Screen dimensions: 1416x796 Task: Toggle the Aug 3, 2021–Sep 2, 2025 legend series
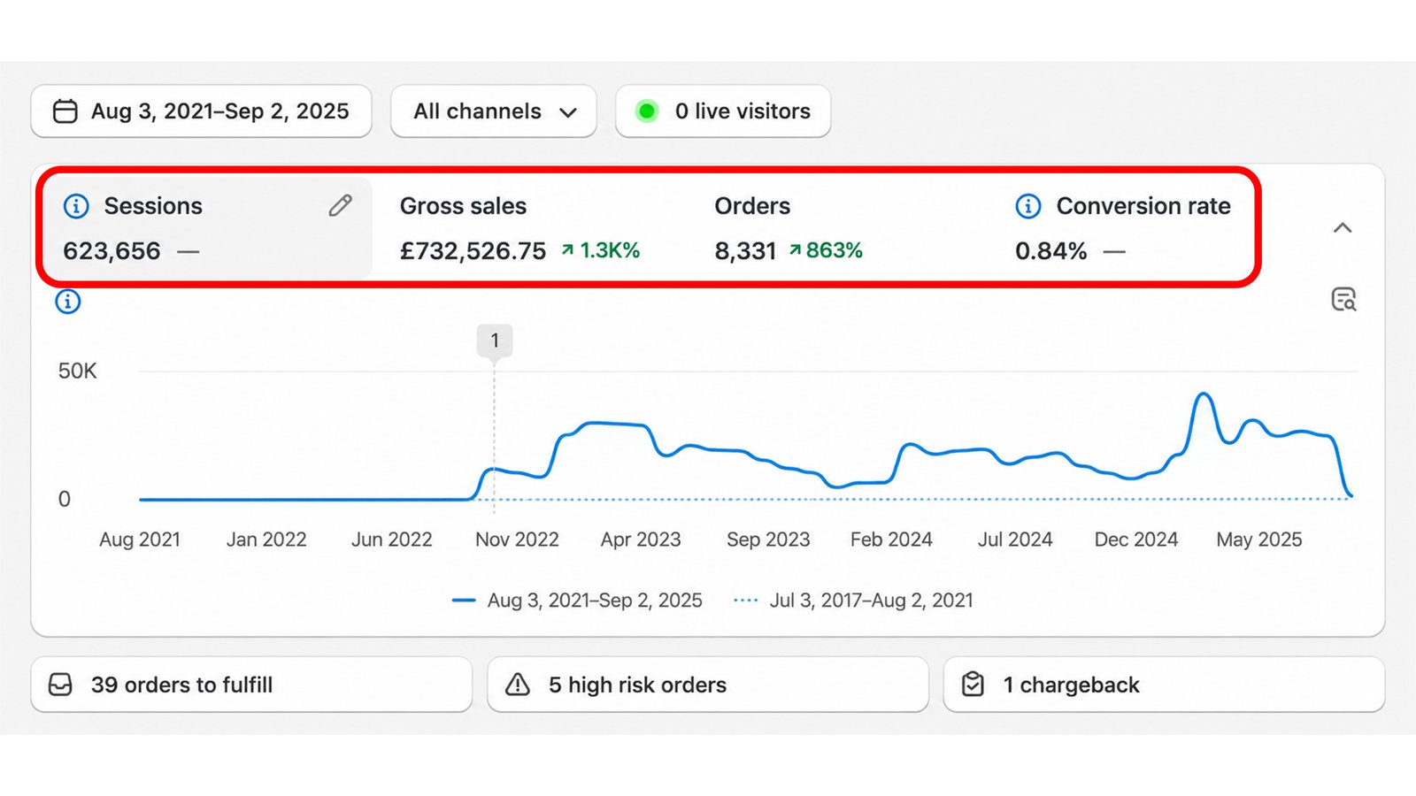[577, 601]
